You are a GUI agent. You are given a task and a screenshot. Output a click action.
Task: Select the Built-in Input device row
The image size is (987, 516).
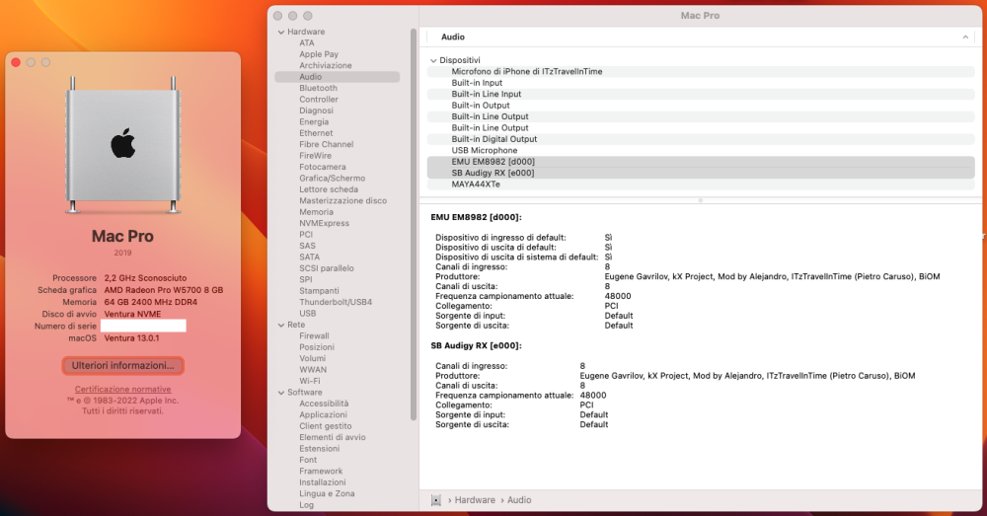click(701, 83)
